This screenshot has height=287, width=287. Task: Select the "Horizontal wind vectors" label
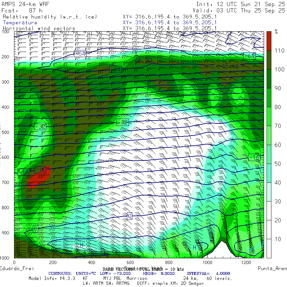click(x=39, y=29)
